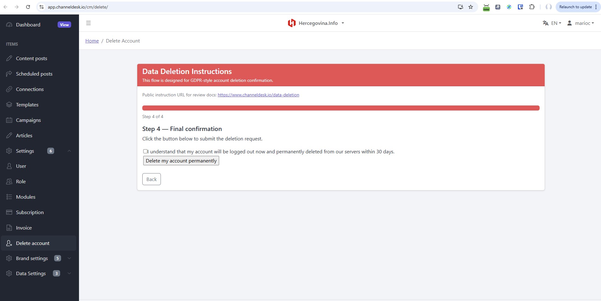Click the Campaigns calendar icon
Screen dimensions: 601x301
point(9,120)
